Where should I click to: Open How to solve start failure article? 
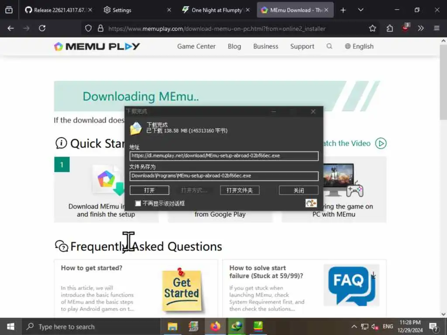[x=266, y=272]
